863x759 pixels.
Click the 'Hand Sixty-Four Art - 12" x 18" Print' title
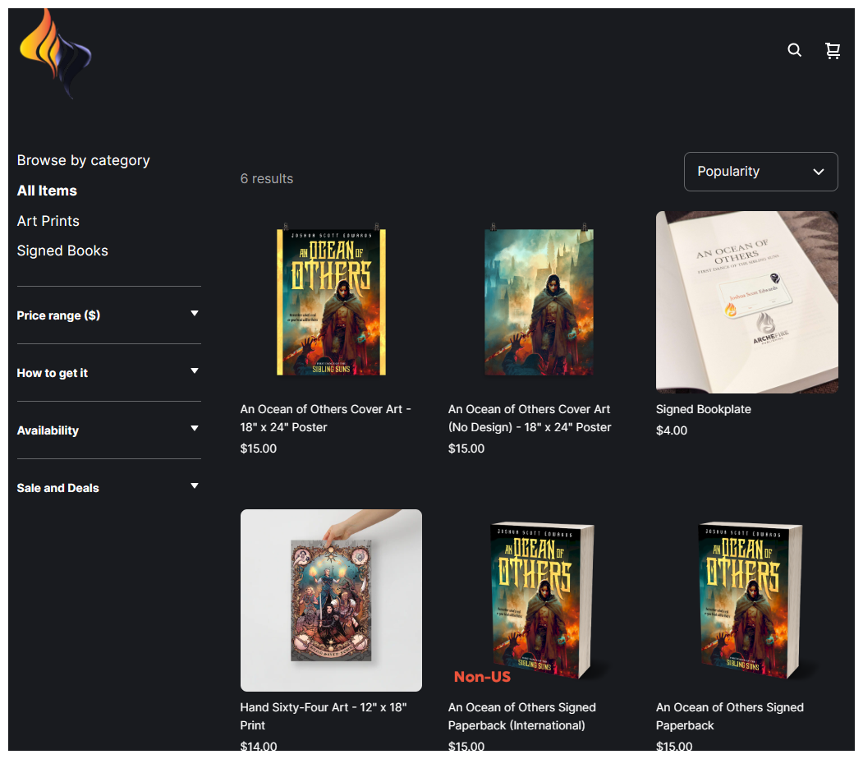(x=323, y=716)
